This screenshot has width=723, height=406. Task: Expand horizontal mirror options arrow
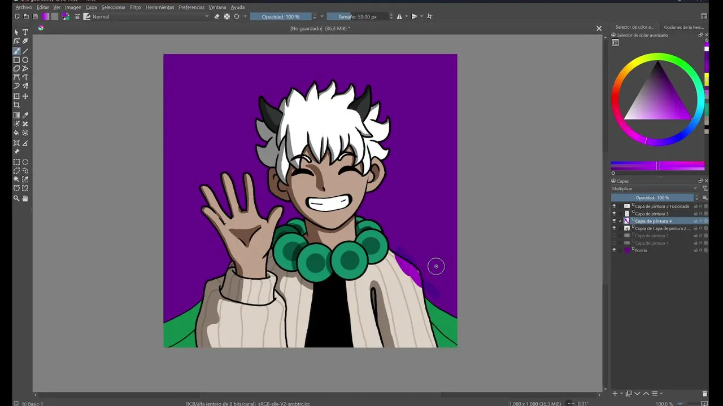407,16
